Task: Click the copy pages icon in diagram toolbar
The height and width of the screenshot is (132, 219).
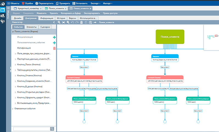Action: [86, 22]
